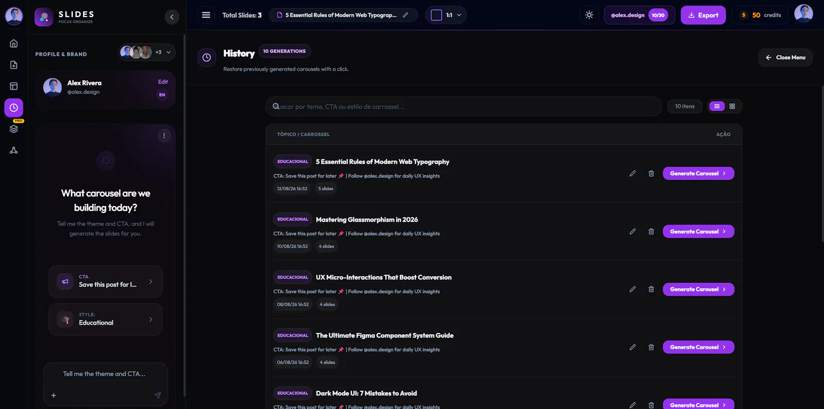
Task: Toggle the EN language badge
Action: pyautogui.click(x=162, y=95)
